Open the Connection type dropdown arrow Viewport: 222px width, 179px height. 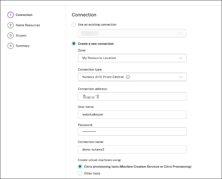coord(180,77)
